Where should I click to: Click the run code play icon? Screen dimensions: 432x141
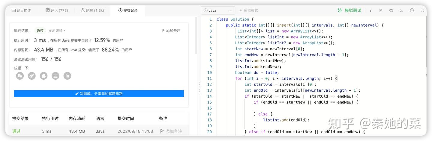pos(381,10)
